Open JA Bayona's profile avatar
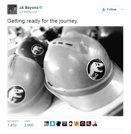 [x=12, y=9]
